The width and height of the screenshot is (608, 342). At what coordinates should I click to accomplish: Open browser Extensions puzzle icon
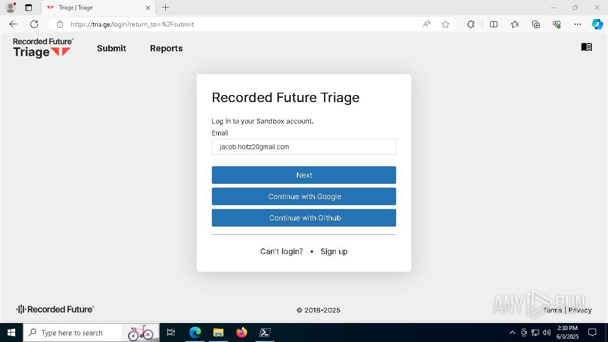coord(471,24)
